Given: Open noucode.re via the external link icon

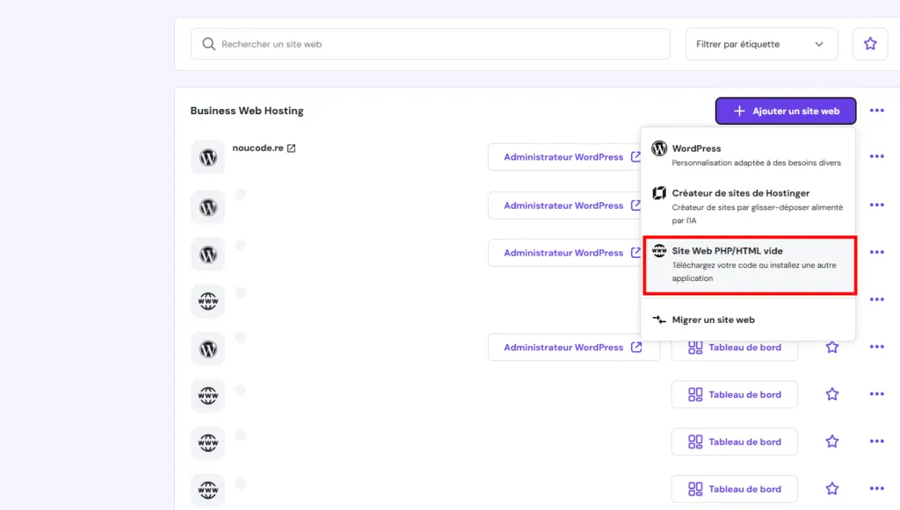Looking at the screenshot, I should click(290, 147).
